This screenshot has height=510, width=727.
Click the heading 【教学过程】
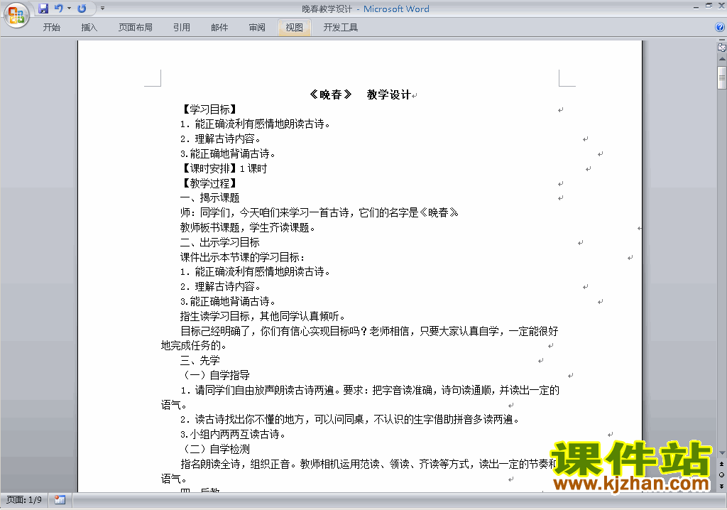pos(209,183)
